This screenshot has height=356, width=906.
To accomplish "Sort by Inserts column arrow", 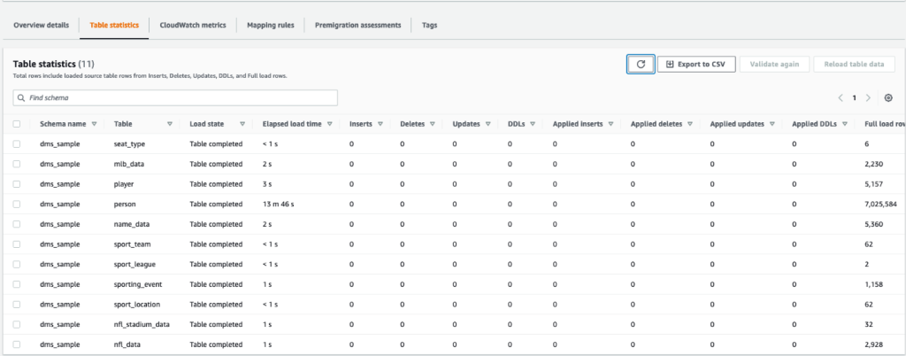I will pyautogui.click(x=380, y=124).
